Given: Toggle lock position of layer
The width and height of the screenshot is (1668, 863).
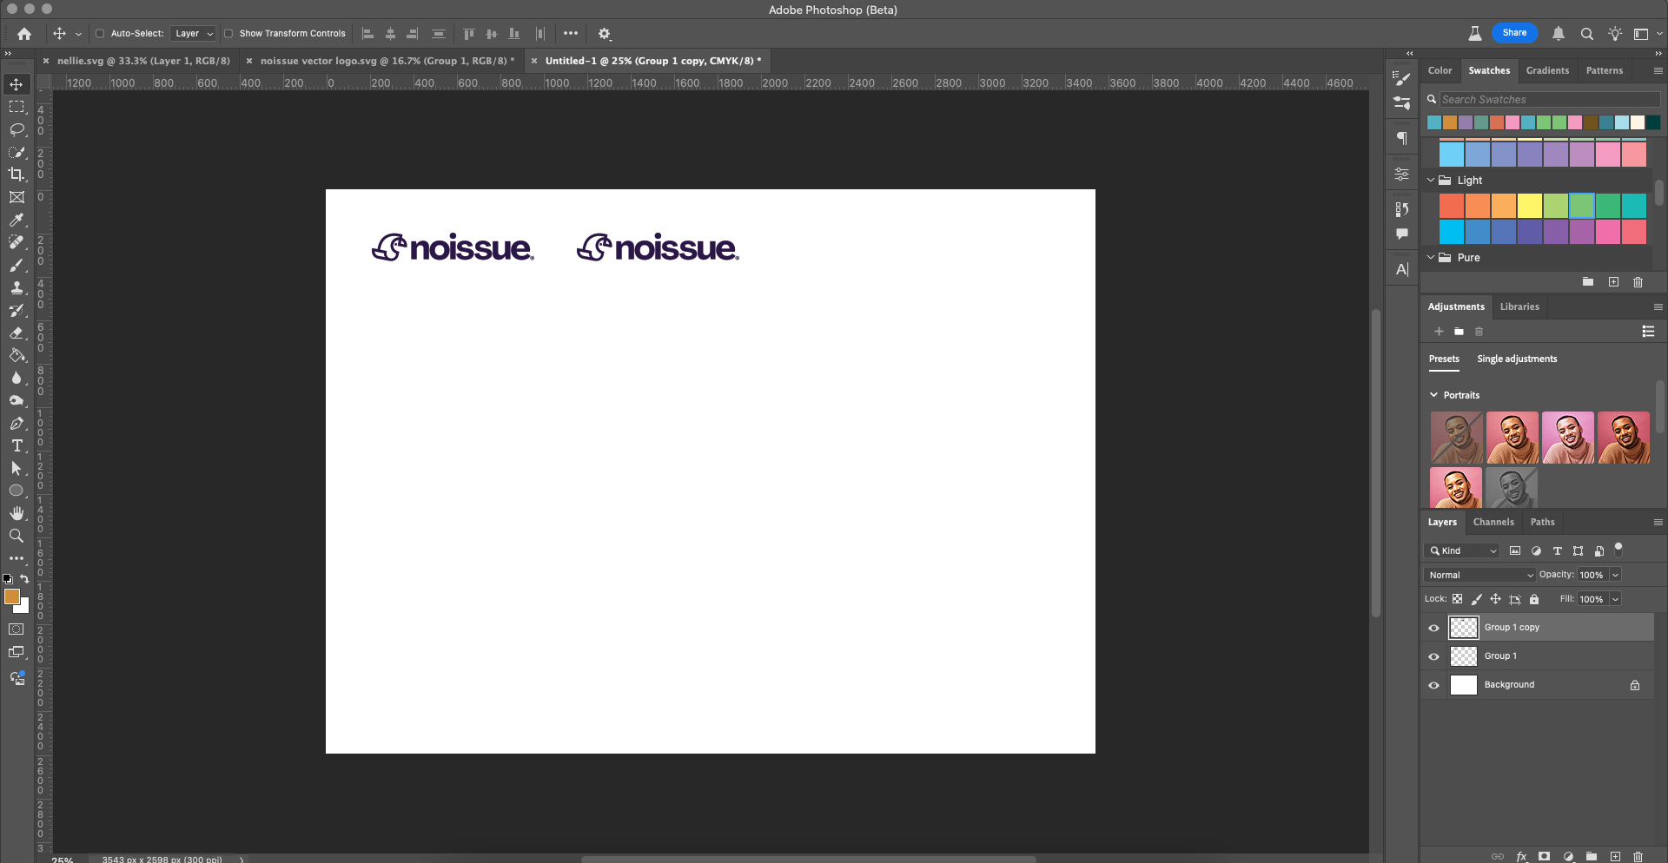Looking at the screenshot, I should [1496, 599].
